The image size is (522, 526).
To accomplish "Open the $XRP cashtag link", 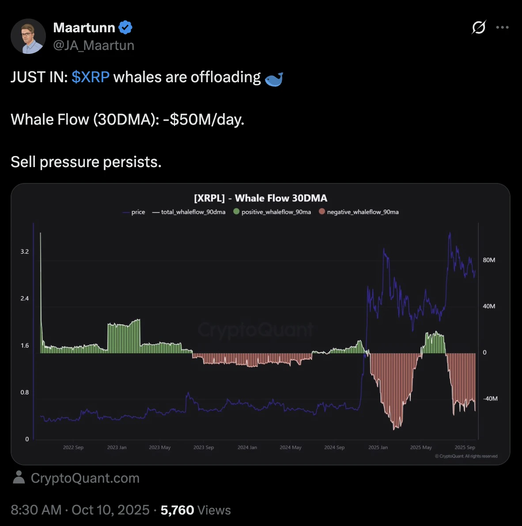I will pos(91,77).
